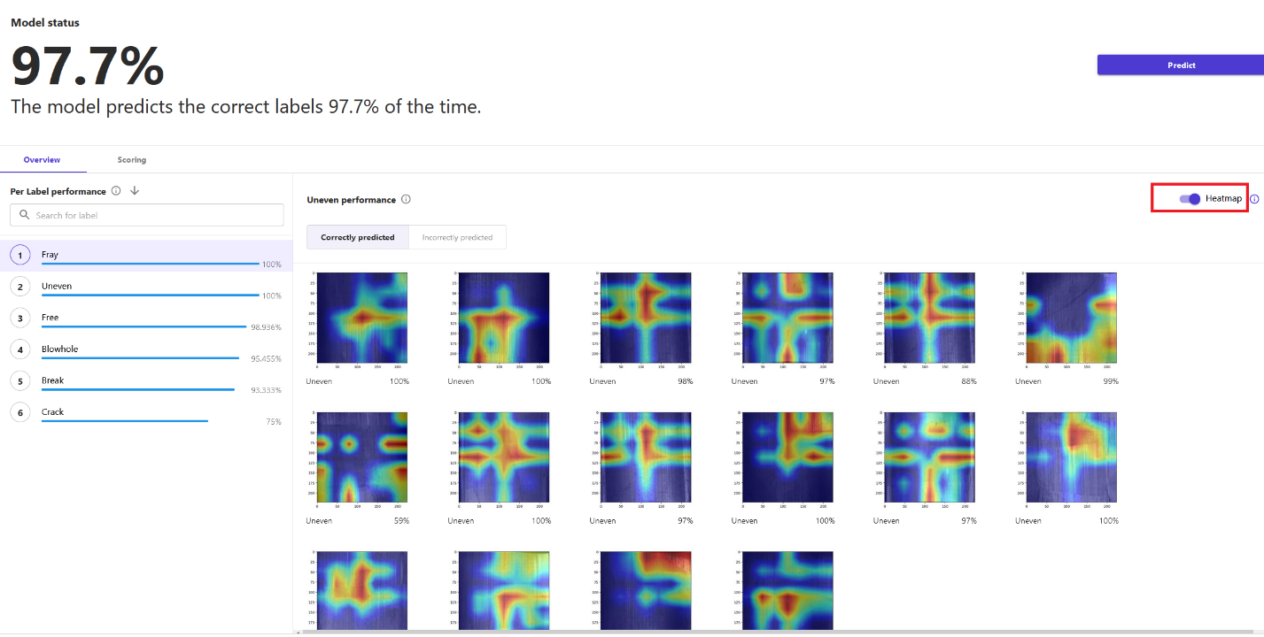Click info icon next to Per Label performance
This screenshot has height=637, width=1264.
click(x=116, y=191)
